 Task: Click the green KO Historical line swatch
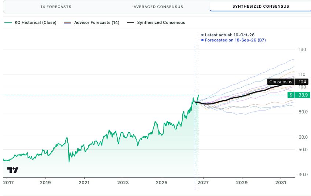8,23
